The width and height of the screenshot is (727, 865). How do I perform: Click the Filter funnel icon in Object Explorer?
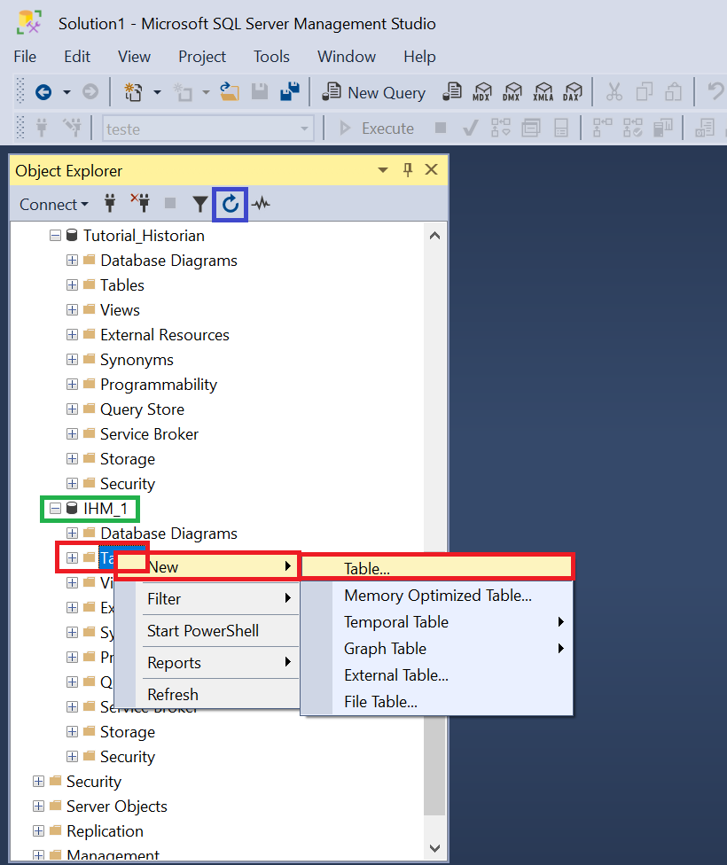199,204
